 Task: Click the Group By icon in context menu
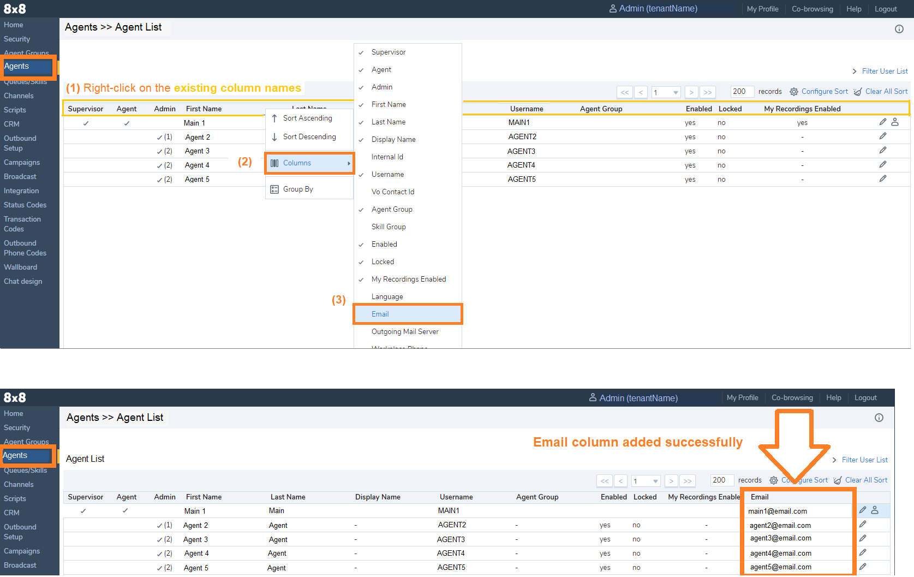tap(274, 189)
